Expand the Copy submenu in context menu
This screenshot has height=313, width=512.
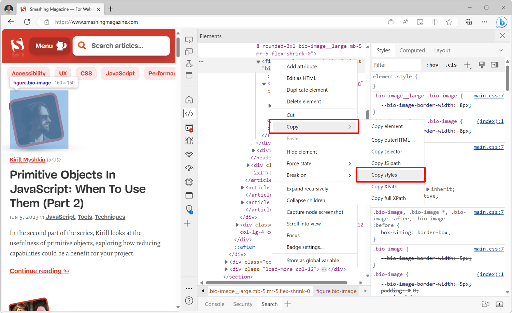(313, 126)
